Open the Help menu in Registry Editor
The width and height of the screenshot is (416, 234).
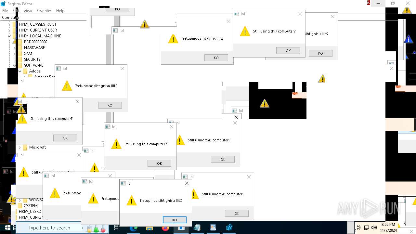60,11
